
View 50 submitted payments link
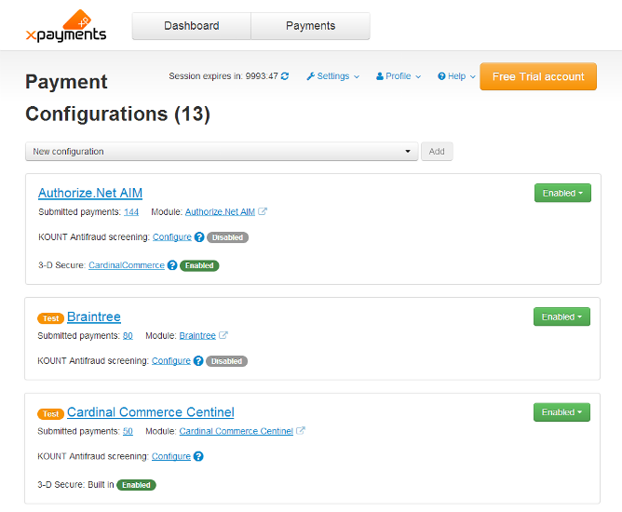point(128,432)
